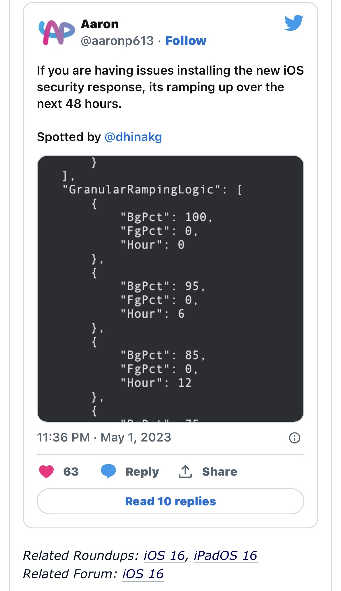Like the tweet with heart icon
The image size is (341, 591).
pos(46,472)
